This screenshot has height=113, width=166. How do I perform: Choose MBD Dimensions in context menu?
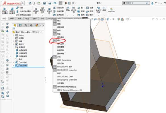[64, 60]
